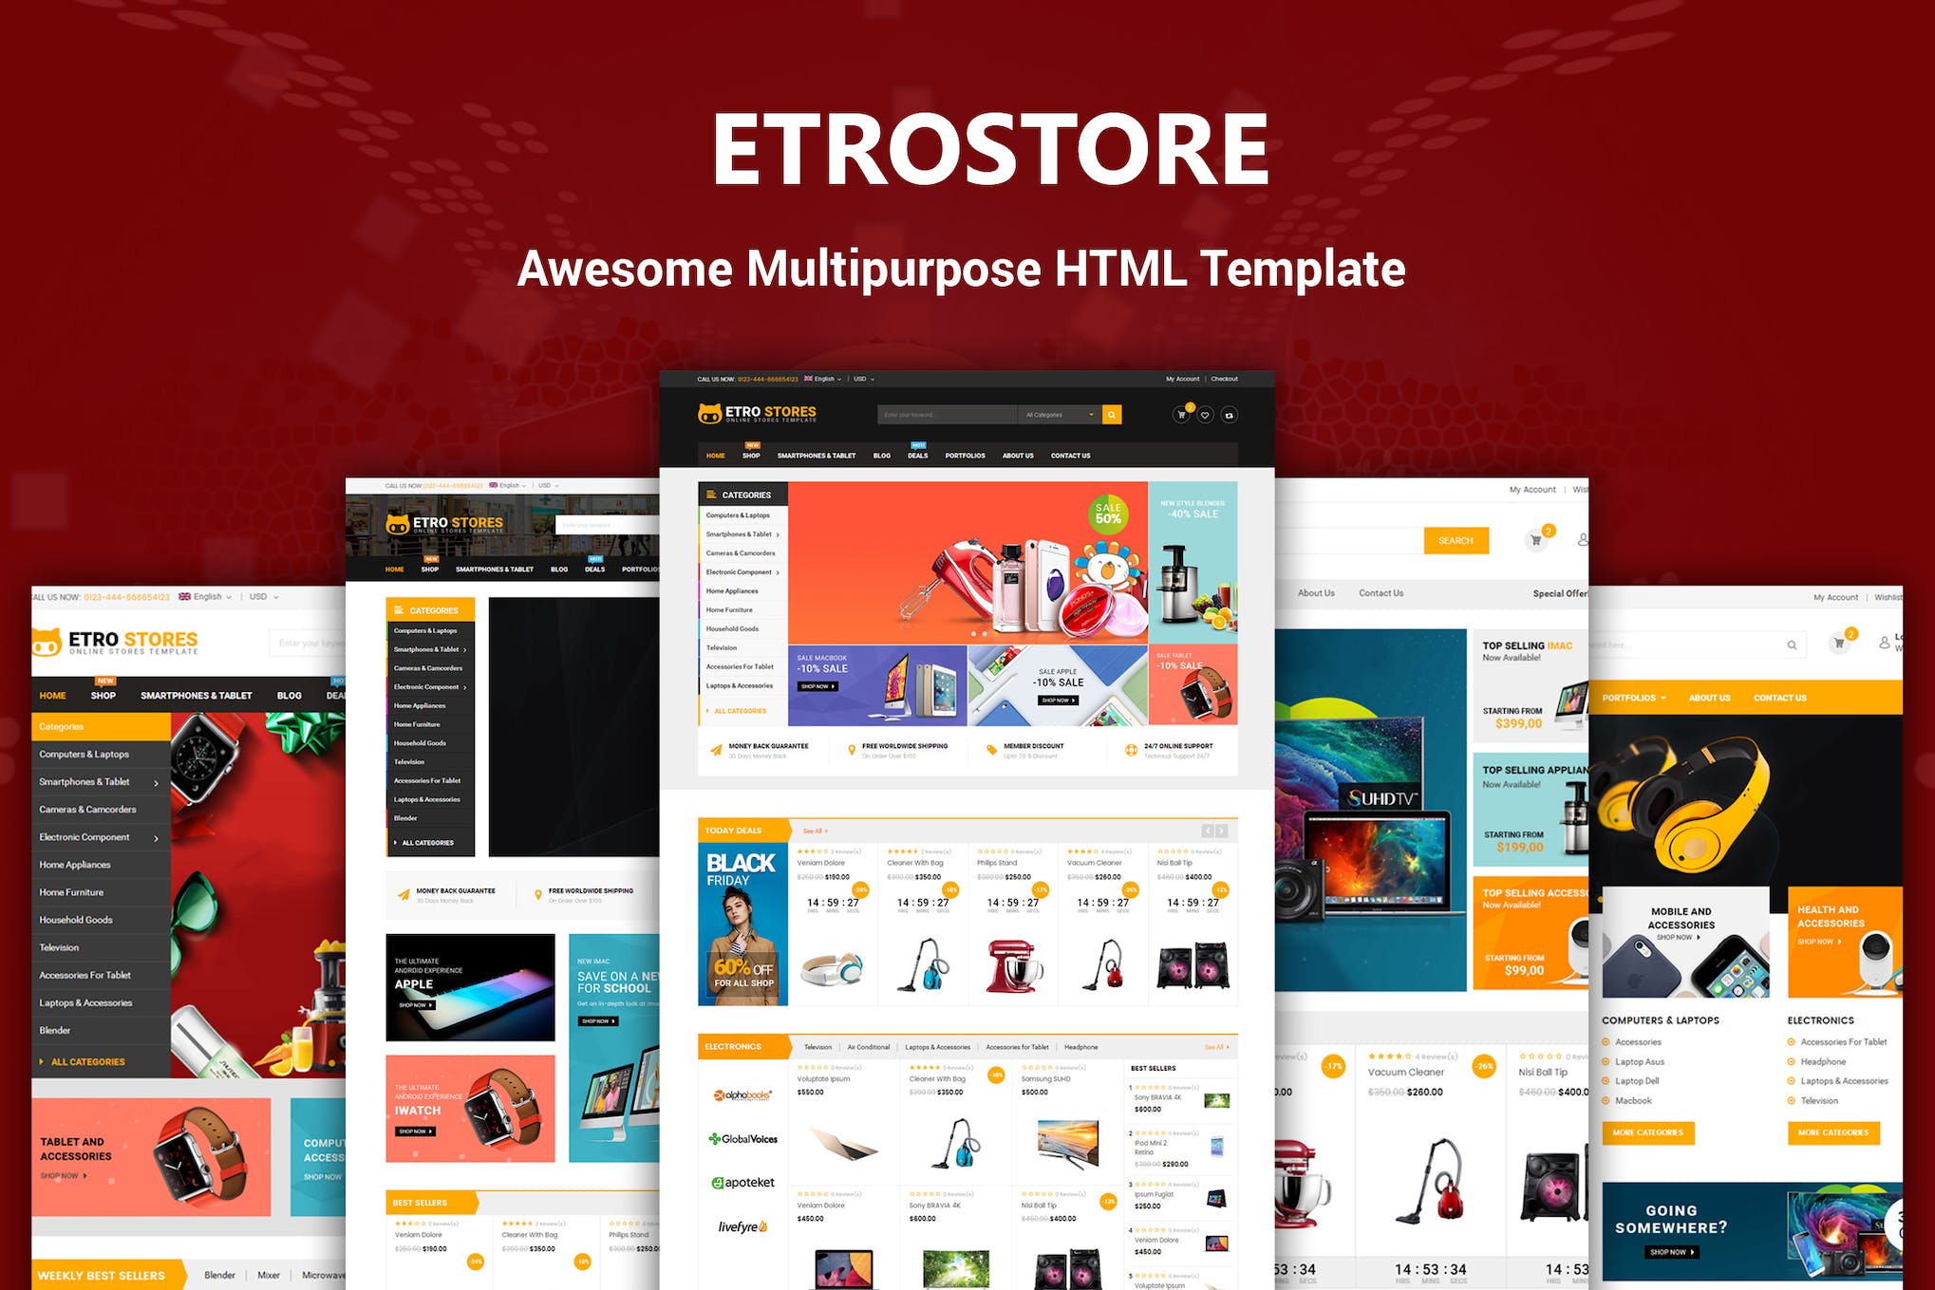Click the shopping cart icon
Image resolution: width=1935 pixels, height=1290 pixels.
click(x=1182, y=416)
